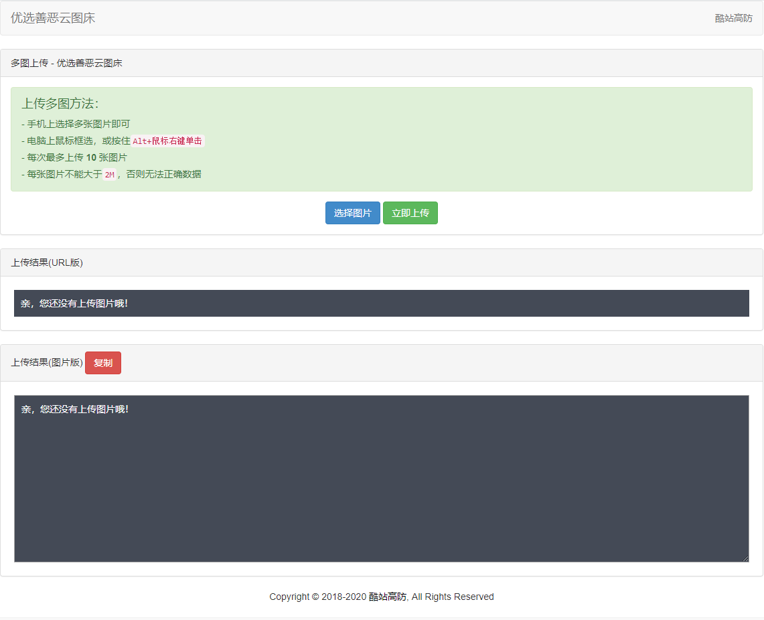Screen dimensions: 764x620
Task: Select the 多图上传 panel heading
Action: (66, 63)
